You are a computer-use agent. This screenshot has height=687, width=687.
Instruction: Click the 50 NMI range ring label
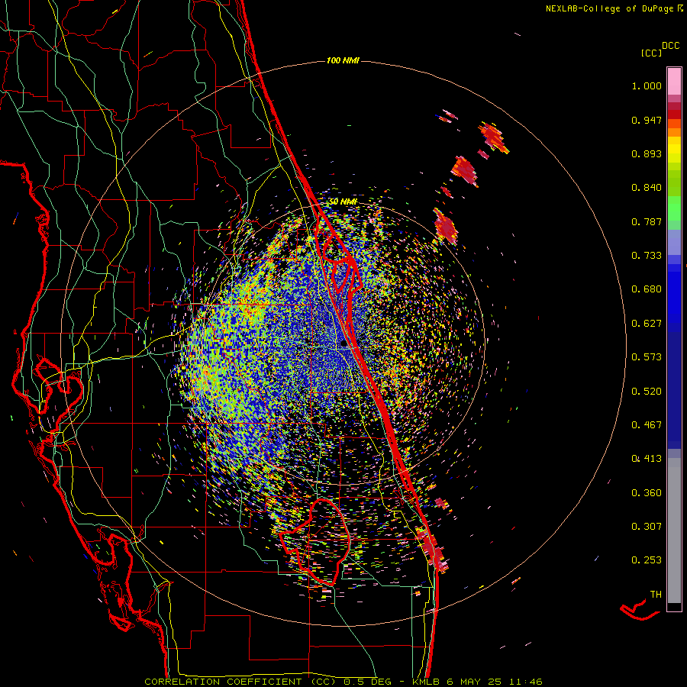(x=343, y=202)
